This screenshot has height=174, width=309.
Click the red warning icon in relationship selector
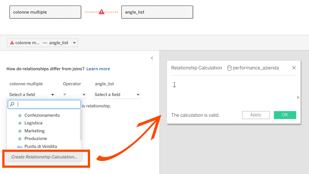click(x=12, y=43)
